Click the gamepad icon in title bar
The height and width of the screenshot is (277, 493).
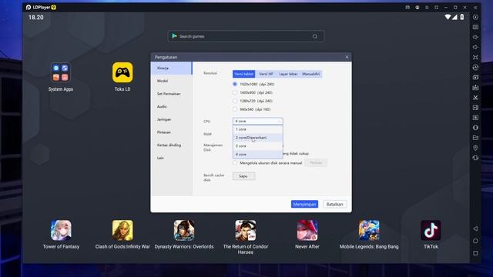click(x=407, y=7)
